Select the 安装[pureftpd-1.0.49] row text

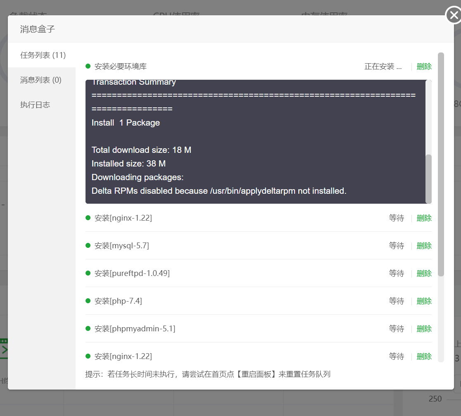coord(132,273)
